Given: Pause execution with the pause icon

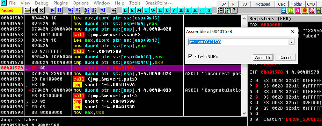Looking at the screenshot, I should click(60, 10).
